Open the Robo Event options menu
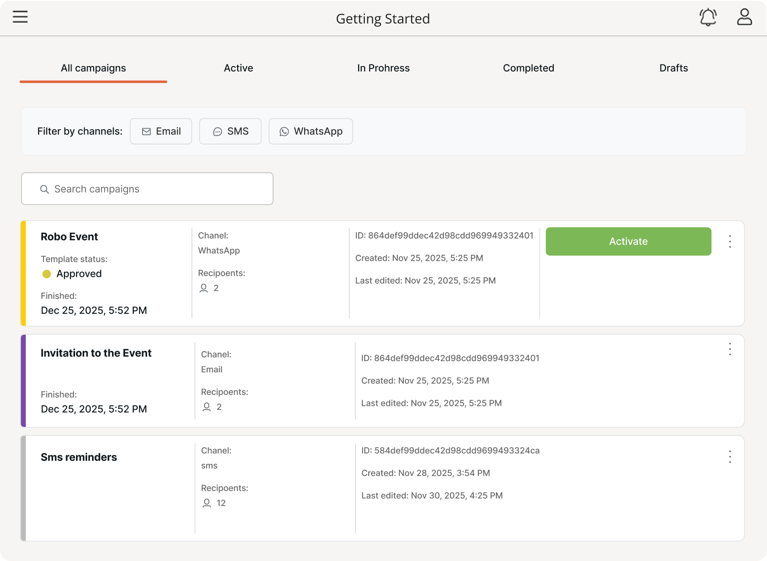Viewport: 767px width, 561px height. (x=729, y=241)
